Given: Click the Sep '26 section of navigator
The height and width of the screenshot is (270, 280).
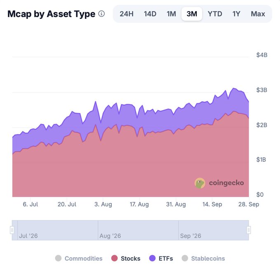Looking at the screenshot, I should [x=213, y=230].
